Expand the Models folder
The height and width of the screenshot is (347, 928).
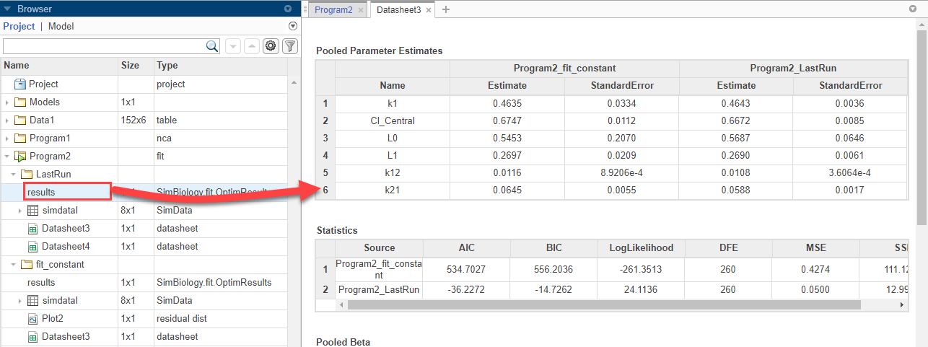pyautogui.click(x=7, y=102)
